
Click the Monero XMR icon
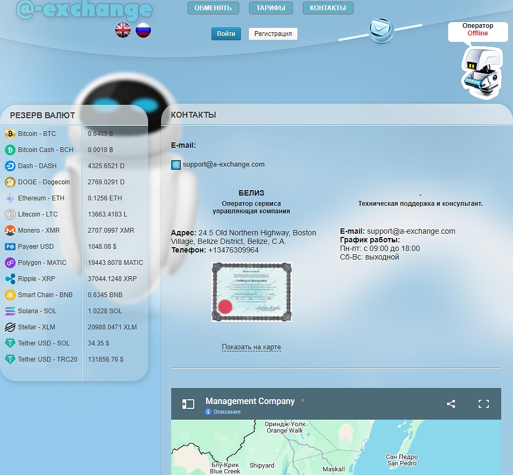click(10, 231)
